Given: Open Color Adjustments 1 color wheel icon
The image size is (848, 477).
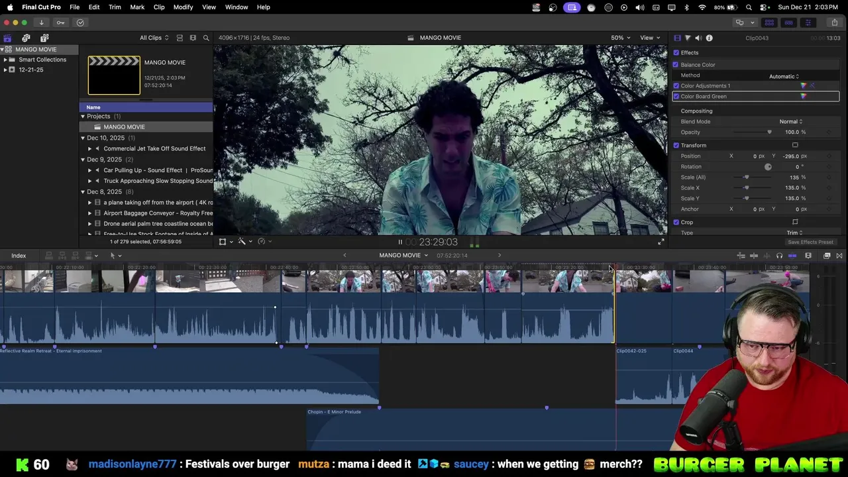Looking at the screenshot, I should pos(804,85).
